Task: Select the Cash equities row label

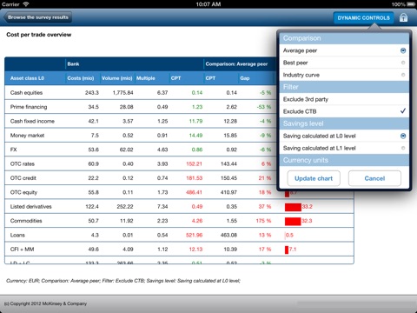Action: [26, 93]
